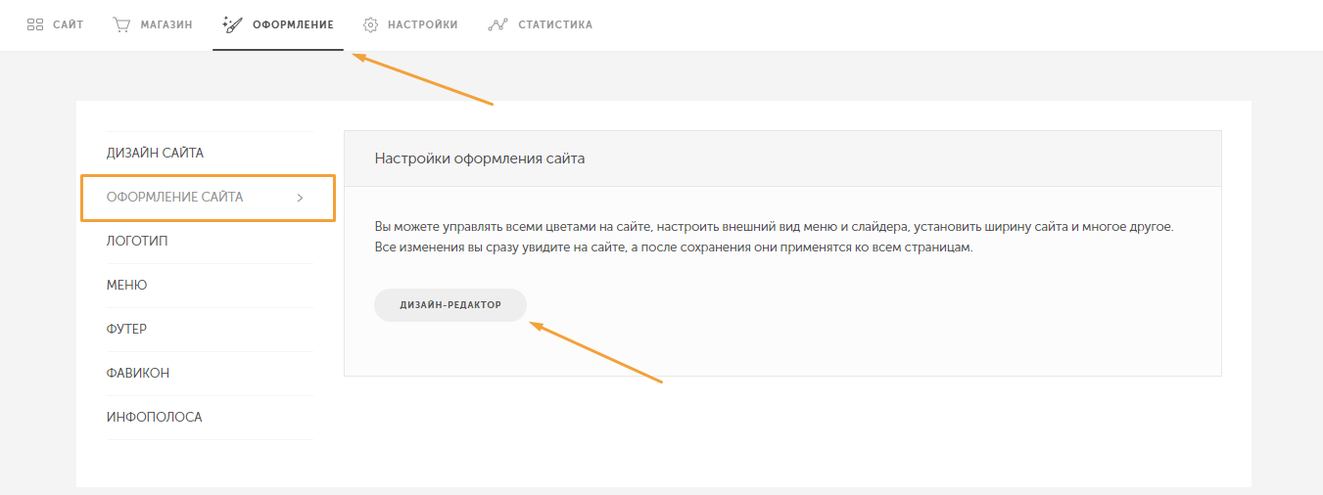Image resolution: width=1323 pixels, height=495 pixels.
Task: Launch the ДИЗАЙН-РЕДАКТОР button
Action: [450, 304]
